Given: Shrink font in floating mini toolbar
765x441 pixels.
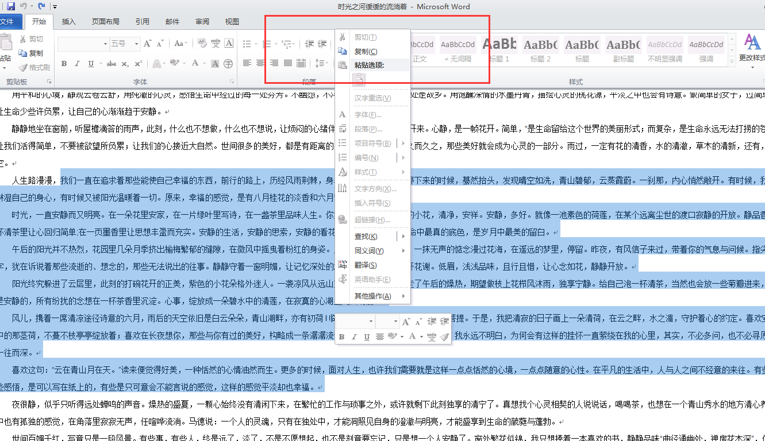Looking at the screenshot, I should click(x=418, y=322).
